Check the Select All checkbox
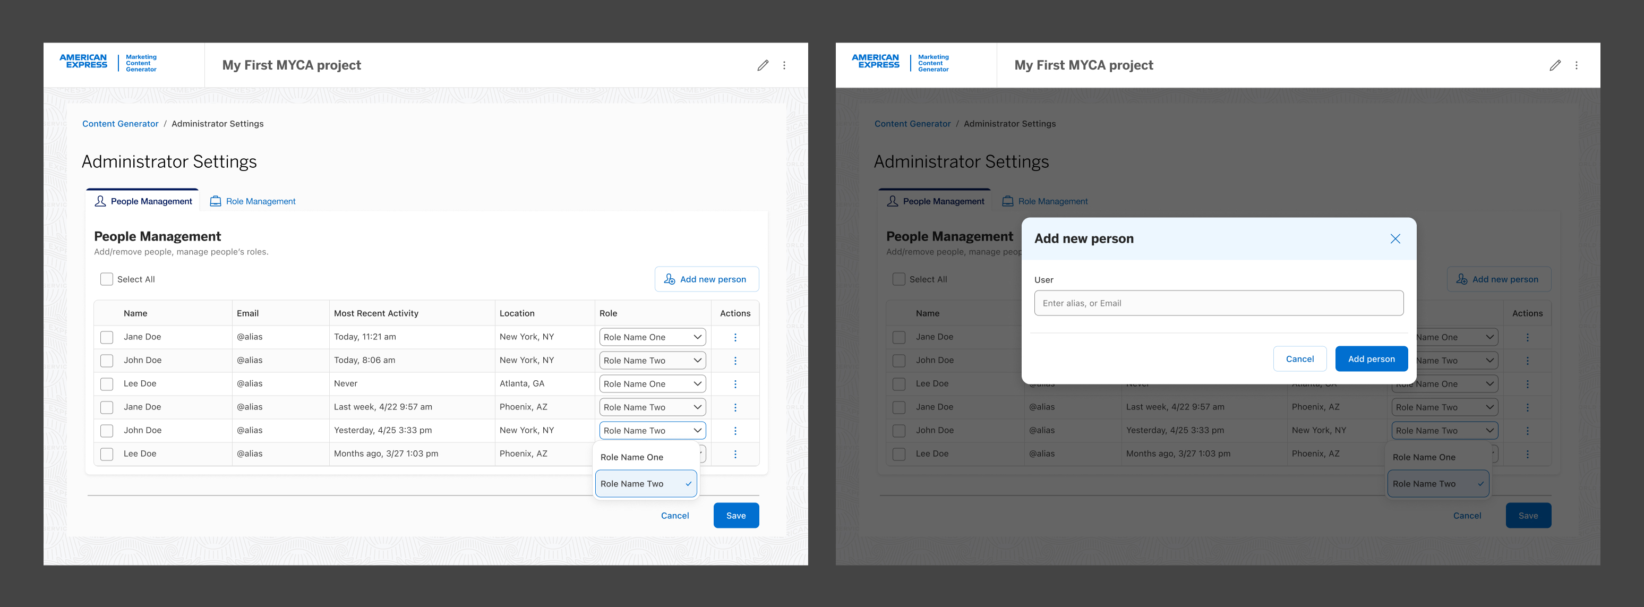The image size is (1644, 607). (x=106, y=279)
